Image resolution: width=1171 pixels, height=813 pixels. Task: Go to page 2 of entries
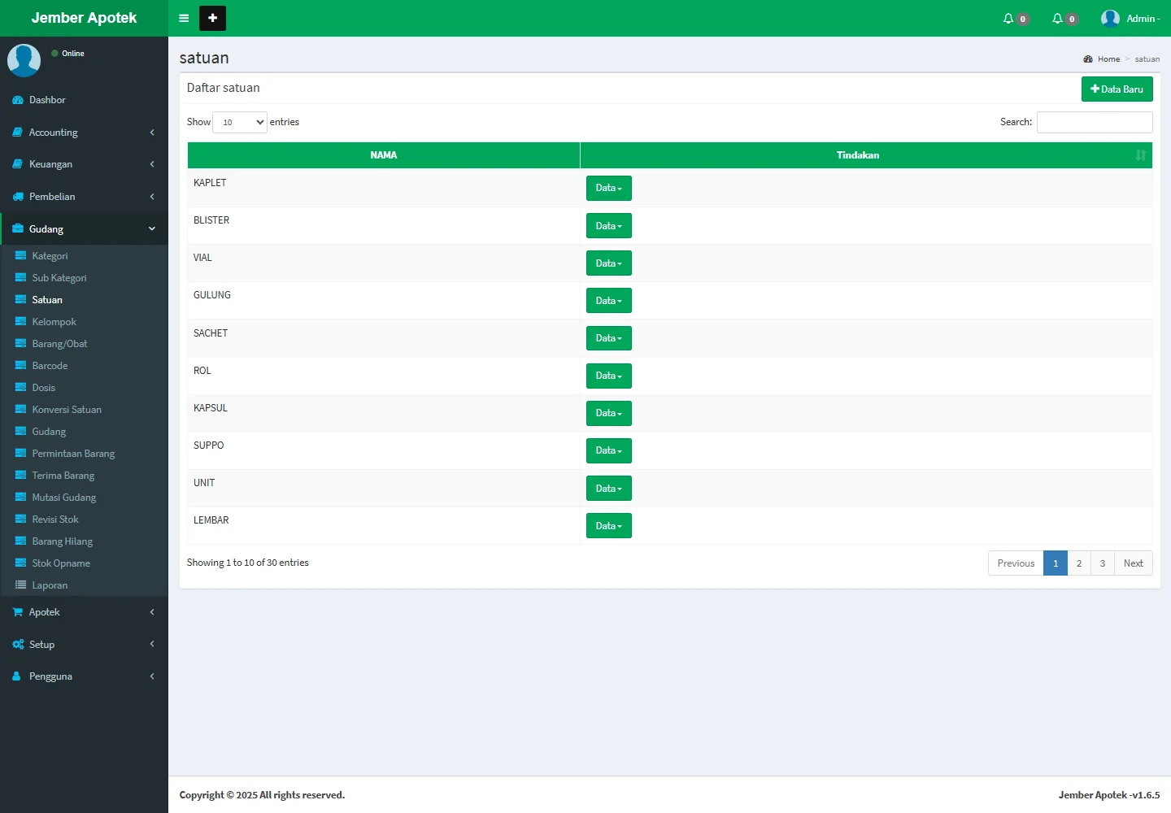pos(1079,563)
